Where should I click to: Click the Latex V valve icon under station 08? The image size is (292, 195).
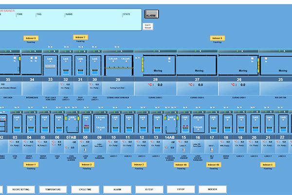(85, 150)
